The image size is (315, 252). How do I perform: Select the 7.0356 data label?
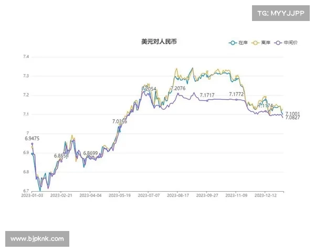pos(120,121)
